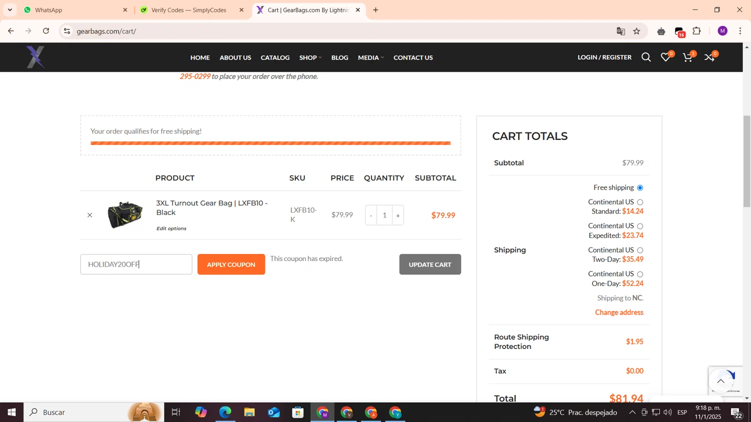The width and height of the screenshot is (751, 422).
Task: Bookmark this page with star icon
Action: 637,31
